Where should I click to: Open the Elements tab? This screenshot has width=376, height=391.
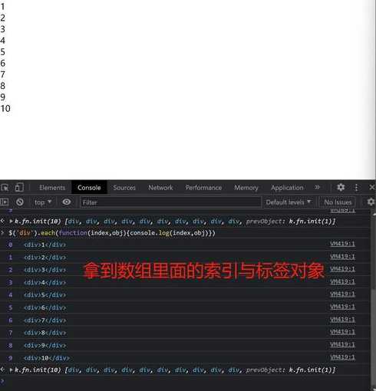click(52, 188)
